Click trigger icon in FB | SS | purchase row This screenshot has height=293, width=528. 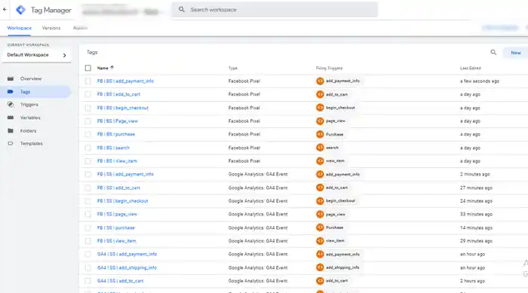coord(320,227)
